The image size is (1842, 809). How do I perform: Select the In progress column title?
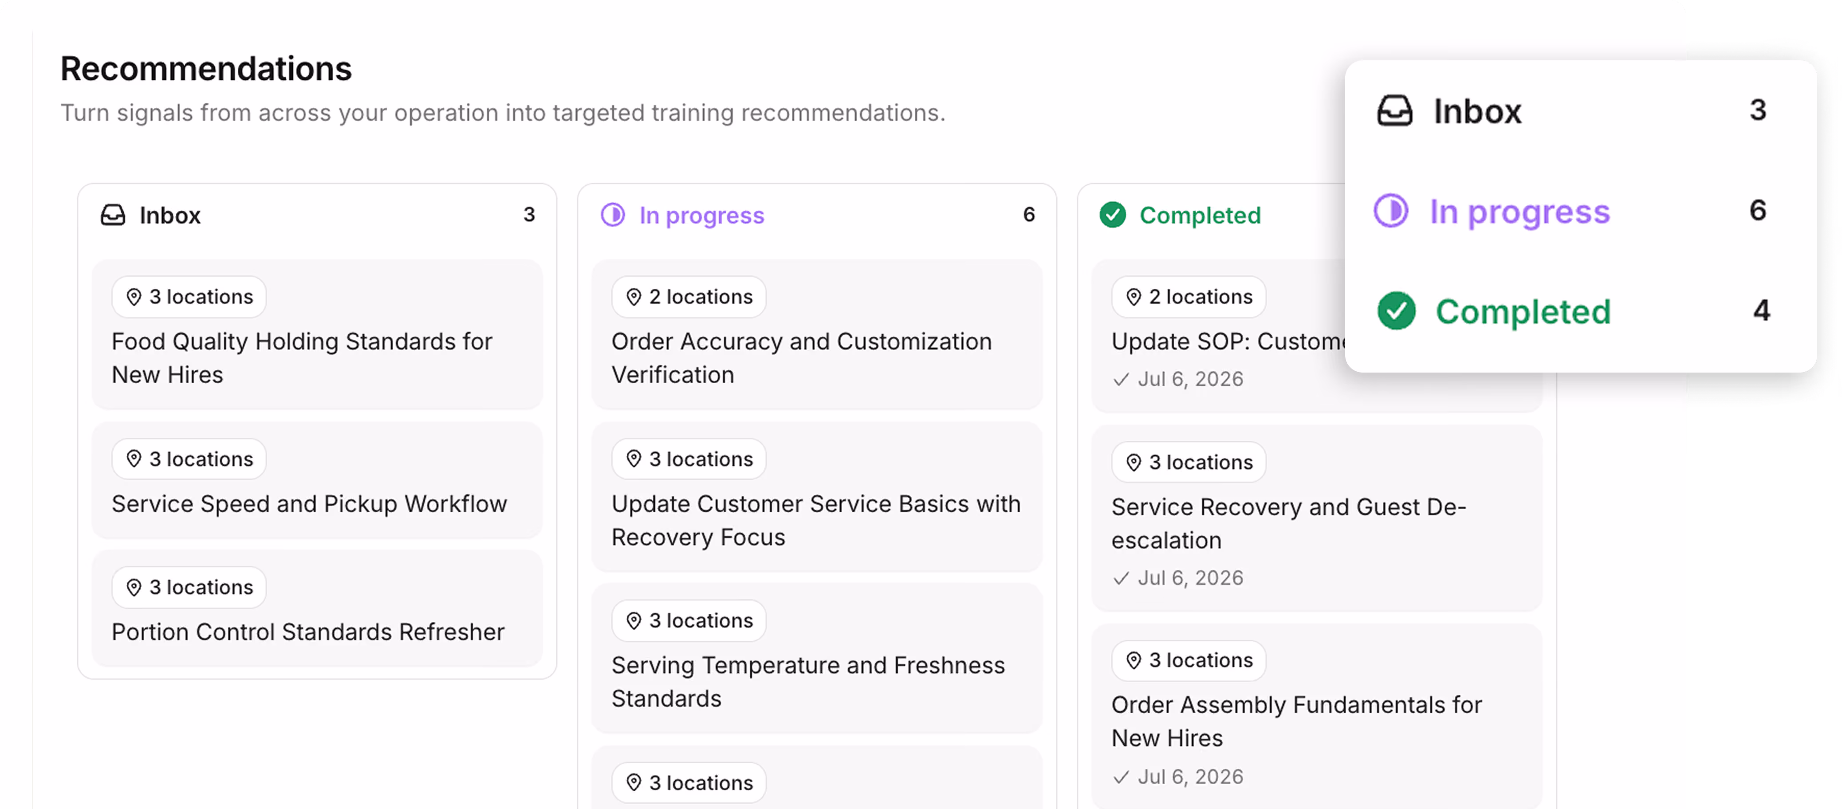702,216
